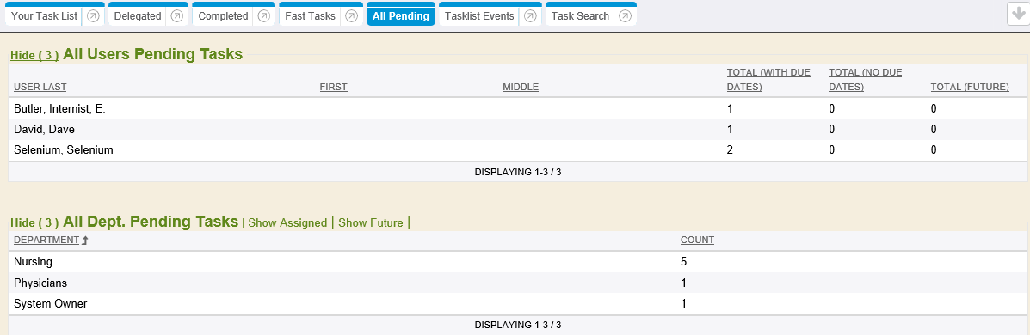
Task: Open the Task Search tab
Action: pos(580,16)
